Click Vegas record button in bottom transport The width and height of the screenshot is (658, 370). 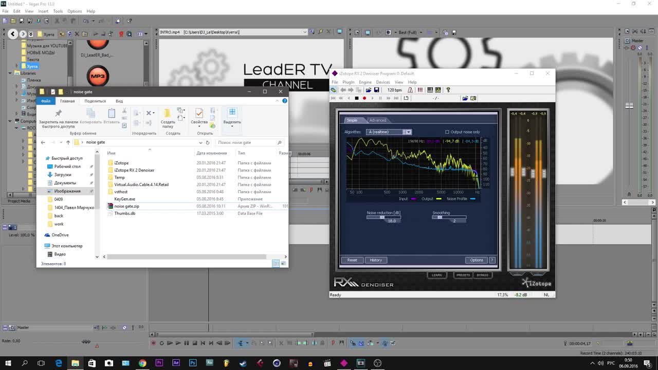coord(153,343)
